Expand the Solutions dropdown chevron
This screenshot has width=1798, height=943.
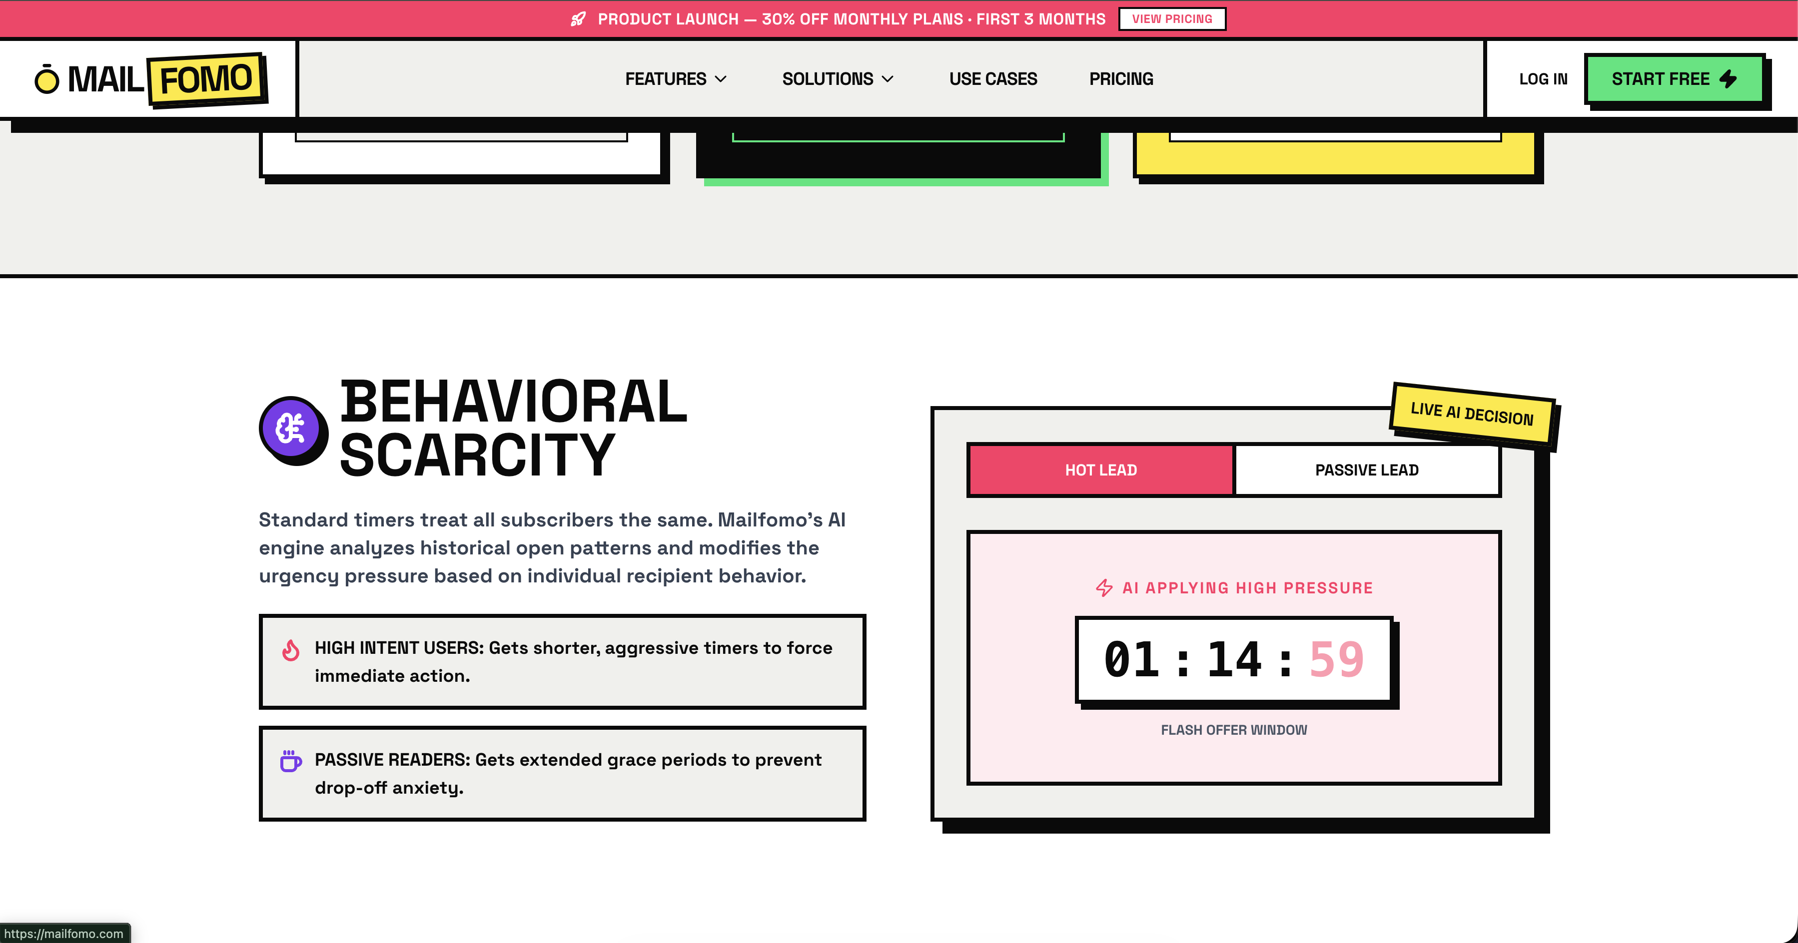tap(888, 79)
